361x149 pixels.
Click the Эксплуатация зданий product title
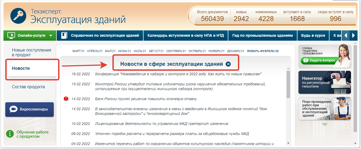tap(78, 20)
